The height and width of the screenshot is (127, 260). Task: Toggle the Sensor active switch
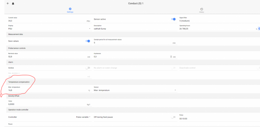pyautogui.click(x=173, y=19)
